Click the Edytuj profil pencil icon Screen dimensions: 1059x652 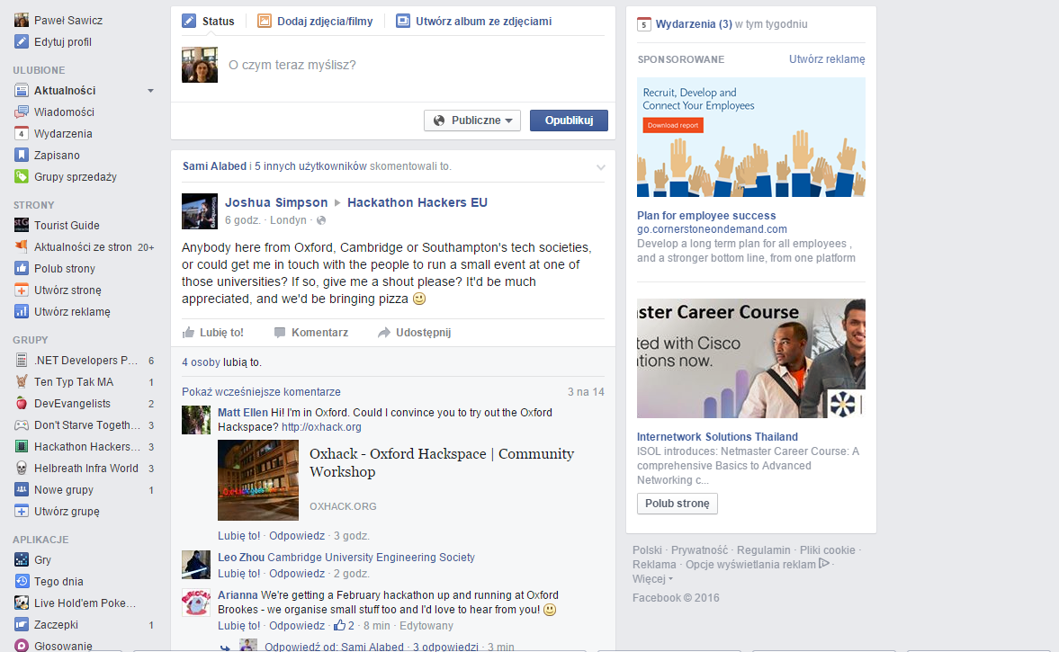click(x=22, y=42)
